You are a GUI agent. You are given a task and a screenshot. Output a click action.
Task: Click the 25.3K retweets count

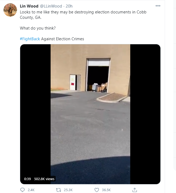pos(68,190)
